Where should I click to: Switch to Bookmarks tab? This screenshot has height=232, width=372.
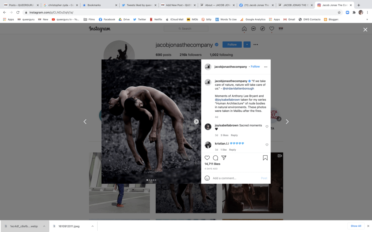(x=100, y=5)
